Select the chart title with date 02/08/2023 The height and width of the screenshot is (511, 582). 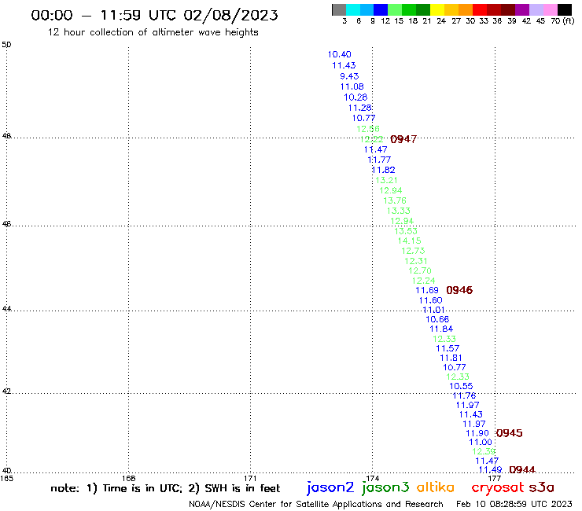click(154, 15)
